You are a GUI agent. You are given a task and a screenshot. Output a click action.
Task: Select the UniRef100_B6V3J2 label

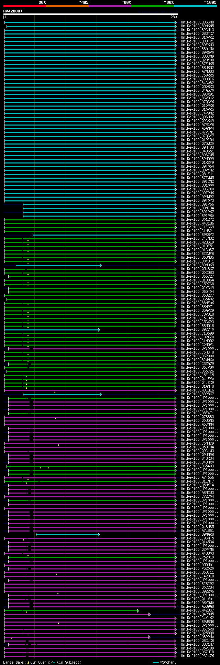point(197,98)
